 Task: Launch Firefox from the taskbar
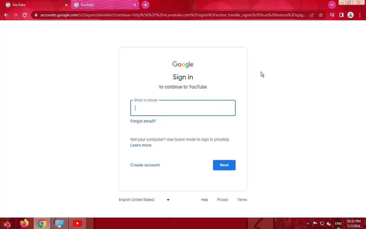point(24,223)
